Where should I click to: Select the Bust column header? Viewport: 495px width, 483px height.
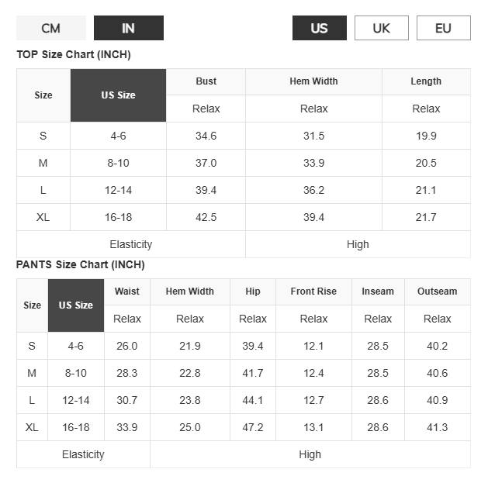[206, 81]
